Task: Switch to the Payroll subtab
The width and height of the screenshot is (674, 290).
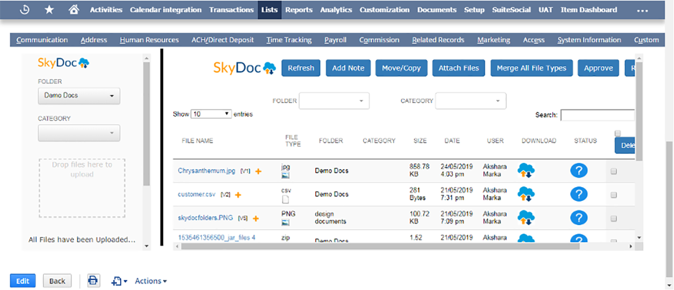Action: click(336, 40)
